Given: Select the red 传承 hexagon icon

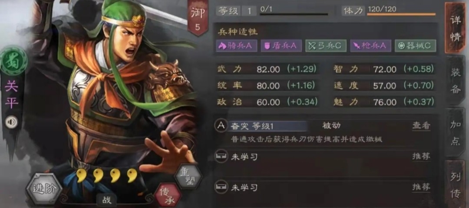Looking at the screenshot, I should [x=168, y=195].
